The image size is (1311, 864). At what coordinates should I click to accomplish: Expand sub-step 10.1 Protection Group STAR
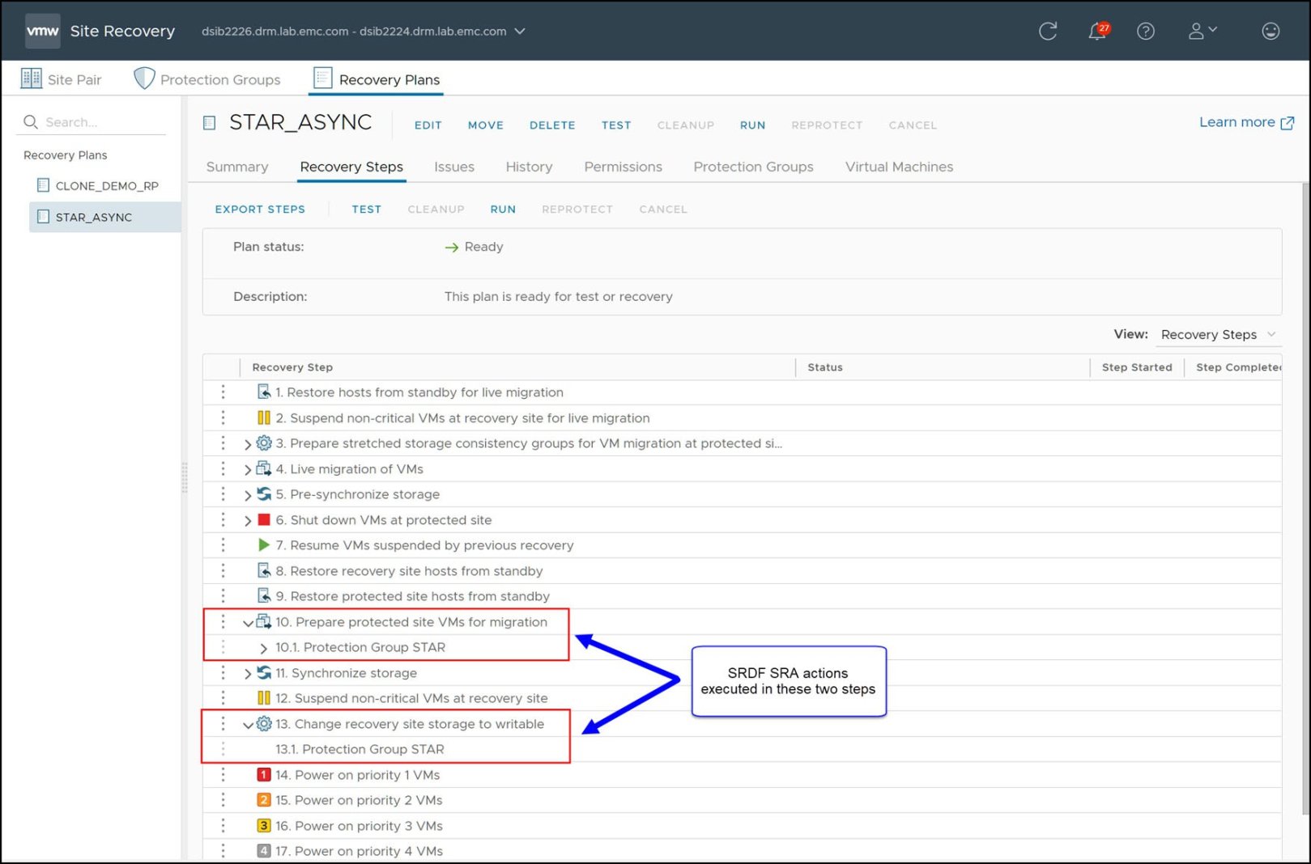[x=264, y=648]
